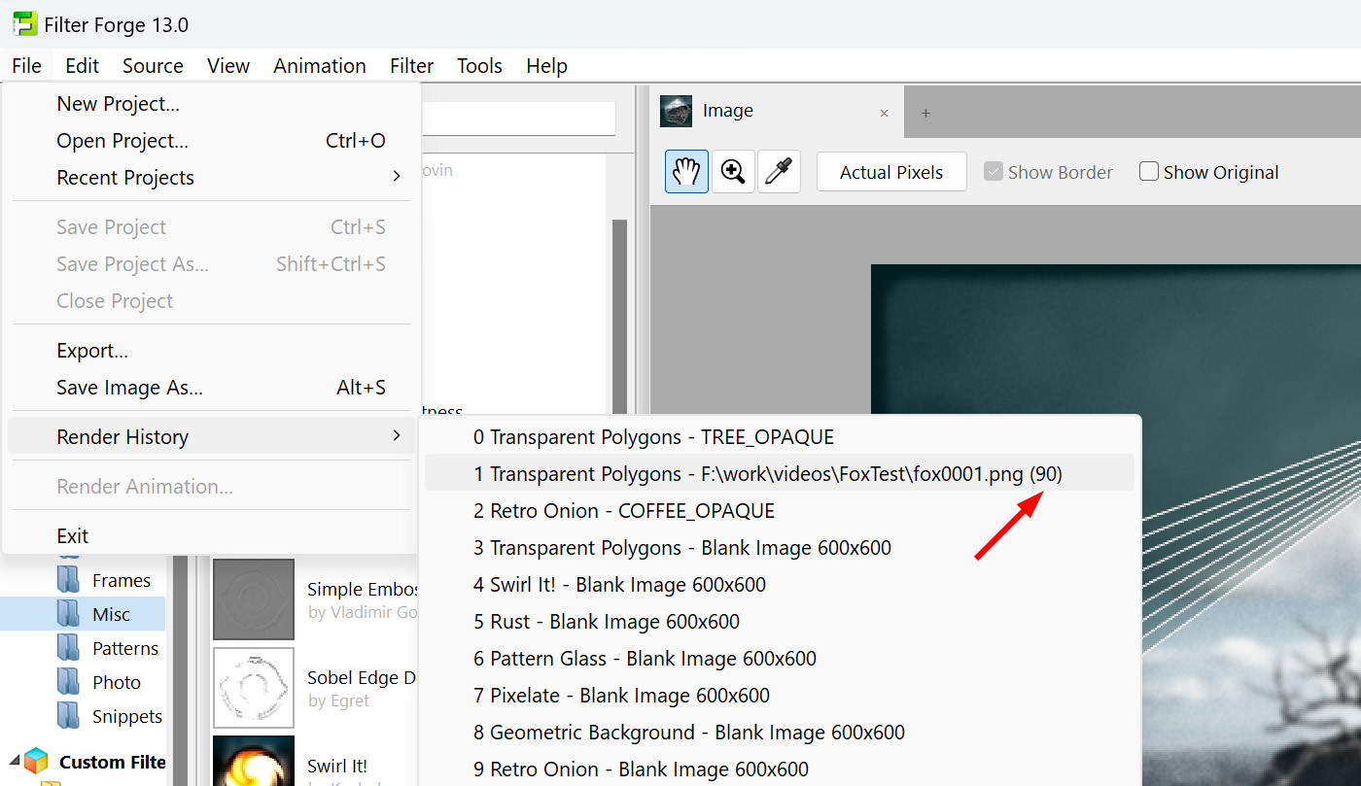Open the Edit menu
Screen dimensions: 1361x786
[x=83, y=66]
